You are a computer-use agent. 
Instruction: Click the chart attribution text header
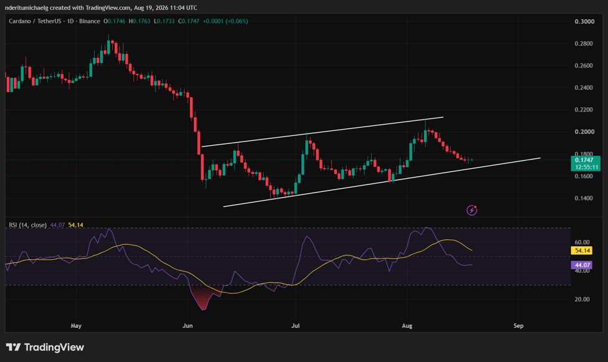coord(101,7)
